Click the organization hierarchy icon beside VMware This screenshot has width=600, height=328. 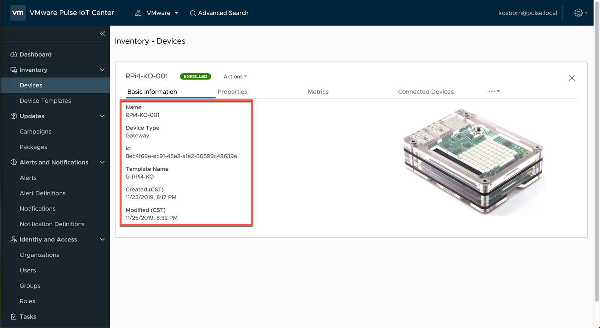pyautogui.click(x=138, y=13)
